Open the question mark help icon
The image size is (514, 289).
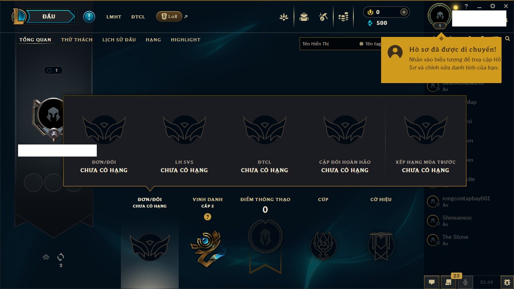click(466, 6)
